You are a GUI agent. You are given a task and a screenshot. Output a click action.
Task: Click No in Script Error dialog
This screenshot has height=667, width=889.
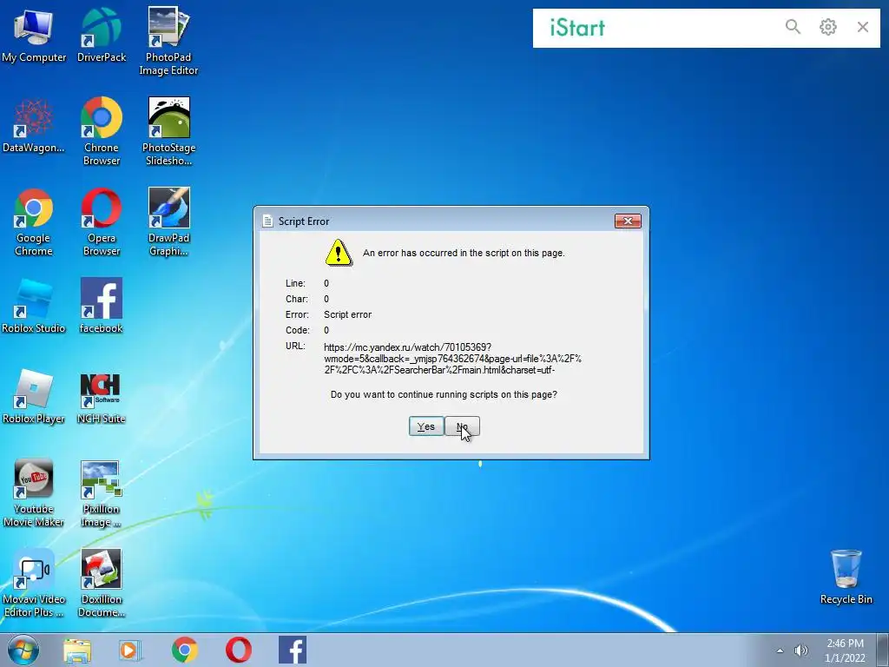(x=462, y=426)
